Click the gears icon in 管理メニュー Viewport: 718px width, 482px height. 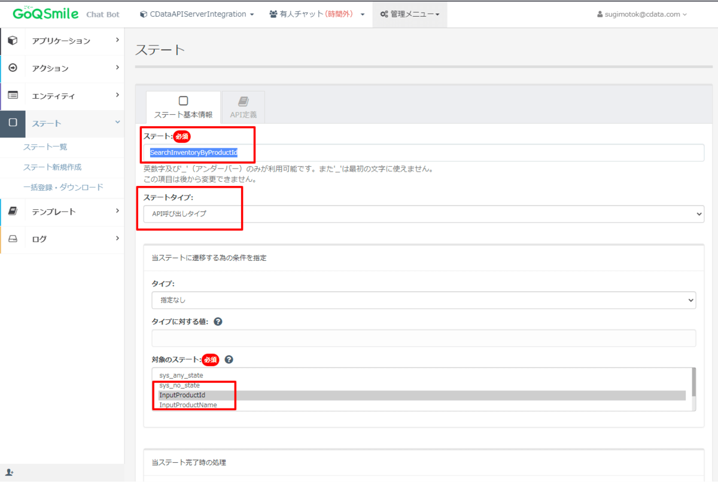[384, 14]
